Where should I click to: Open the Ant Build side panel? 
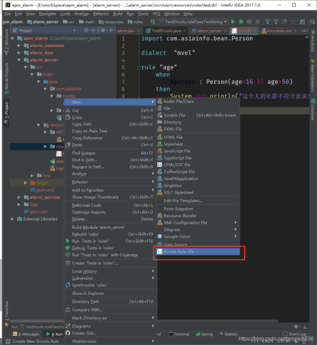click(x=313, y=41)
